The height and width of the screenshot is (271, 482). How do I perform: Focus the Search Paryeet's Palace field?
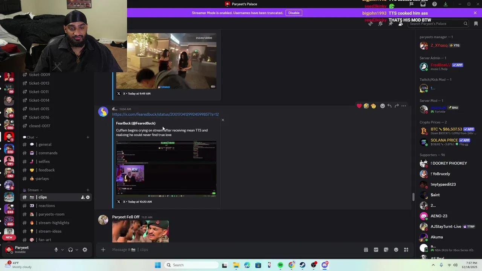pyautogui.click(x=438, y=24)
